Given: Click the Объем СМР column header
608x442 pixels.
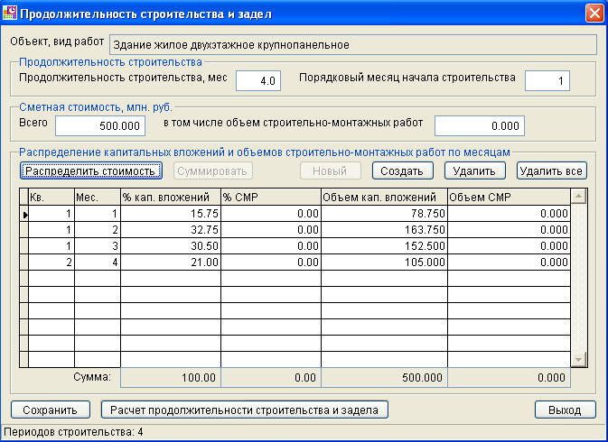Looking at the screenshot, I should [510, 197].
